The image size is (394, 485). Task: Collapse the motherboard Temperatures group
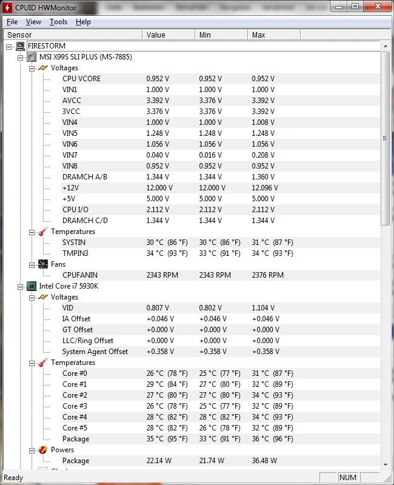point(32,232)
